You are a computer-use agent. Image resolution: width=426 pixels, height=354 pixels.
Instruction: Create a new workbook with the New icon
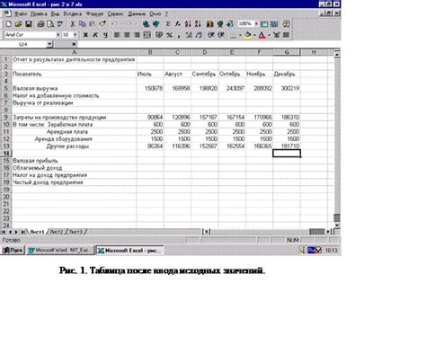(9, 24)
